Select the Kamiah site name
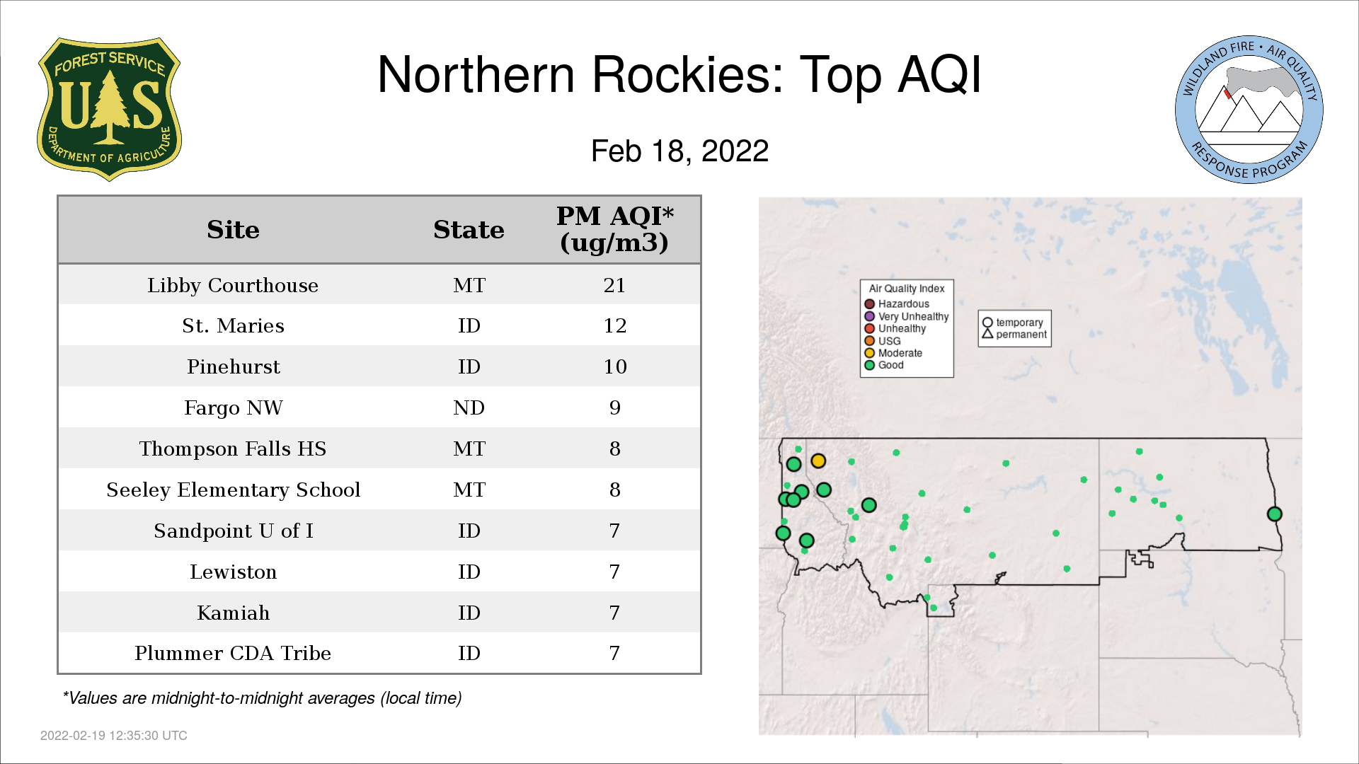Image resolution: width=1359 pixels, height=764 pixels. click(233, 613)
